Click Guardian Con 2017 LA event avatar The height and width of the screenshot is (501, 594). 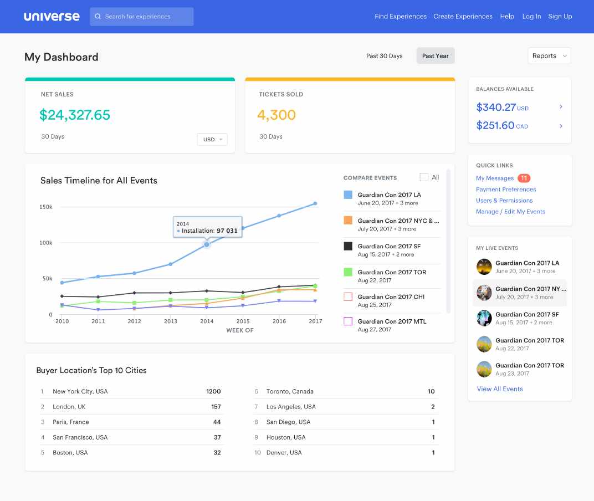pos(484,267)
